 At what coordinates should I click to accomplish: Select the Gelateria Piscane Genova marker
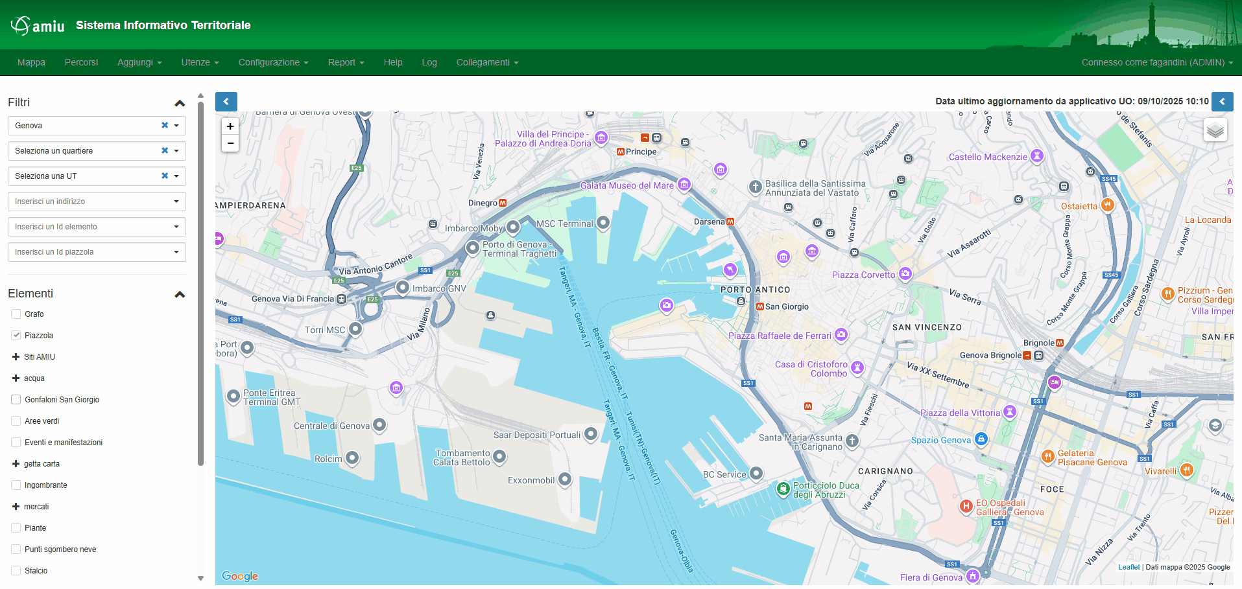pyautogui.click(x=1047, y=457)
